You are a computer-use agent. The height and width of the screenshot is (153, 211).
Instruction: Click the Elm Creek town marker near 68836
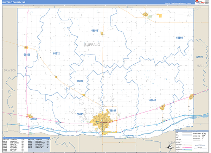tap(30, 116)
